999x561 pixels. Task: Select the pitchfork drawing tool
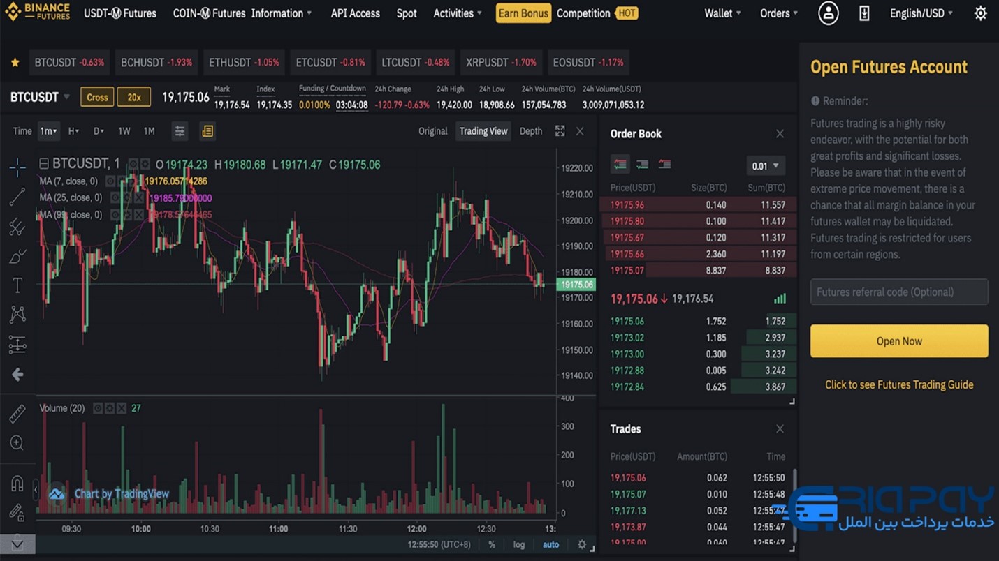point(17,227)
